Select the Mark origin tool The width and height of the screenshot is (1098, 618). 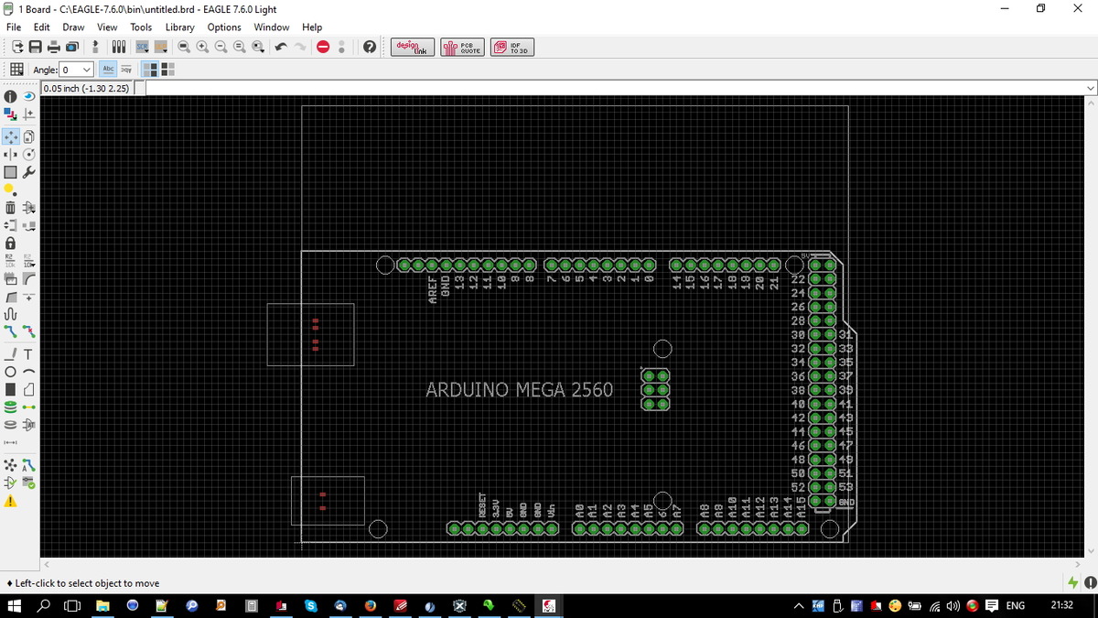tap(28, 114)
